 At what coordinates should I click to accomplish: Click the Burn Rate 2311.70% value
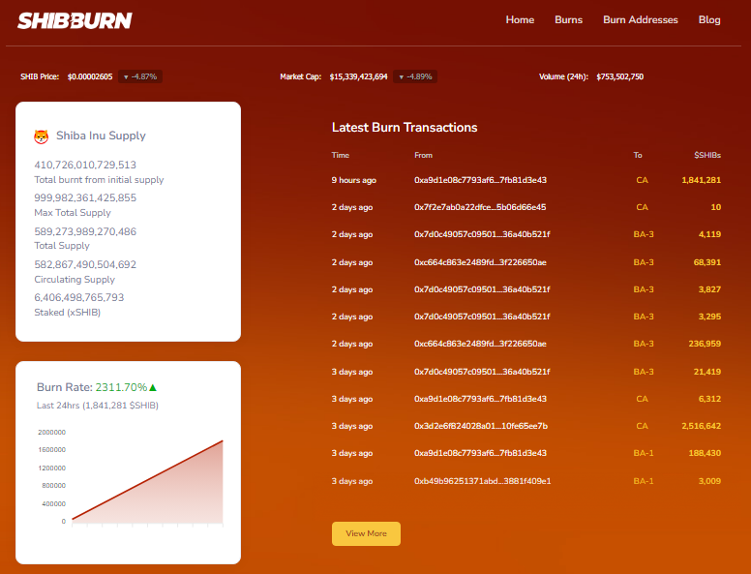point(121,387)
